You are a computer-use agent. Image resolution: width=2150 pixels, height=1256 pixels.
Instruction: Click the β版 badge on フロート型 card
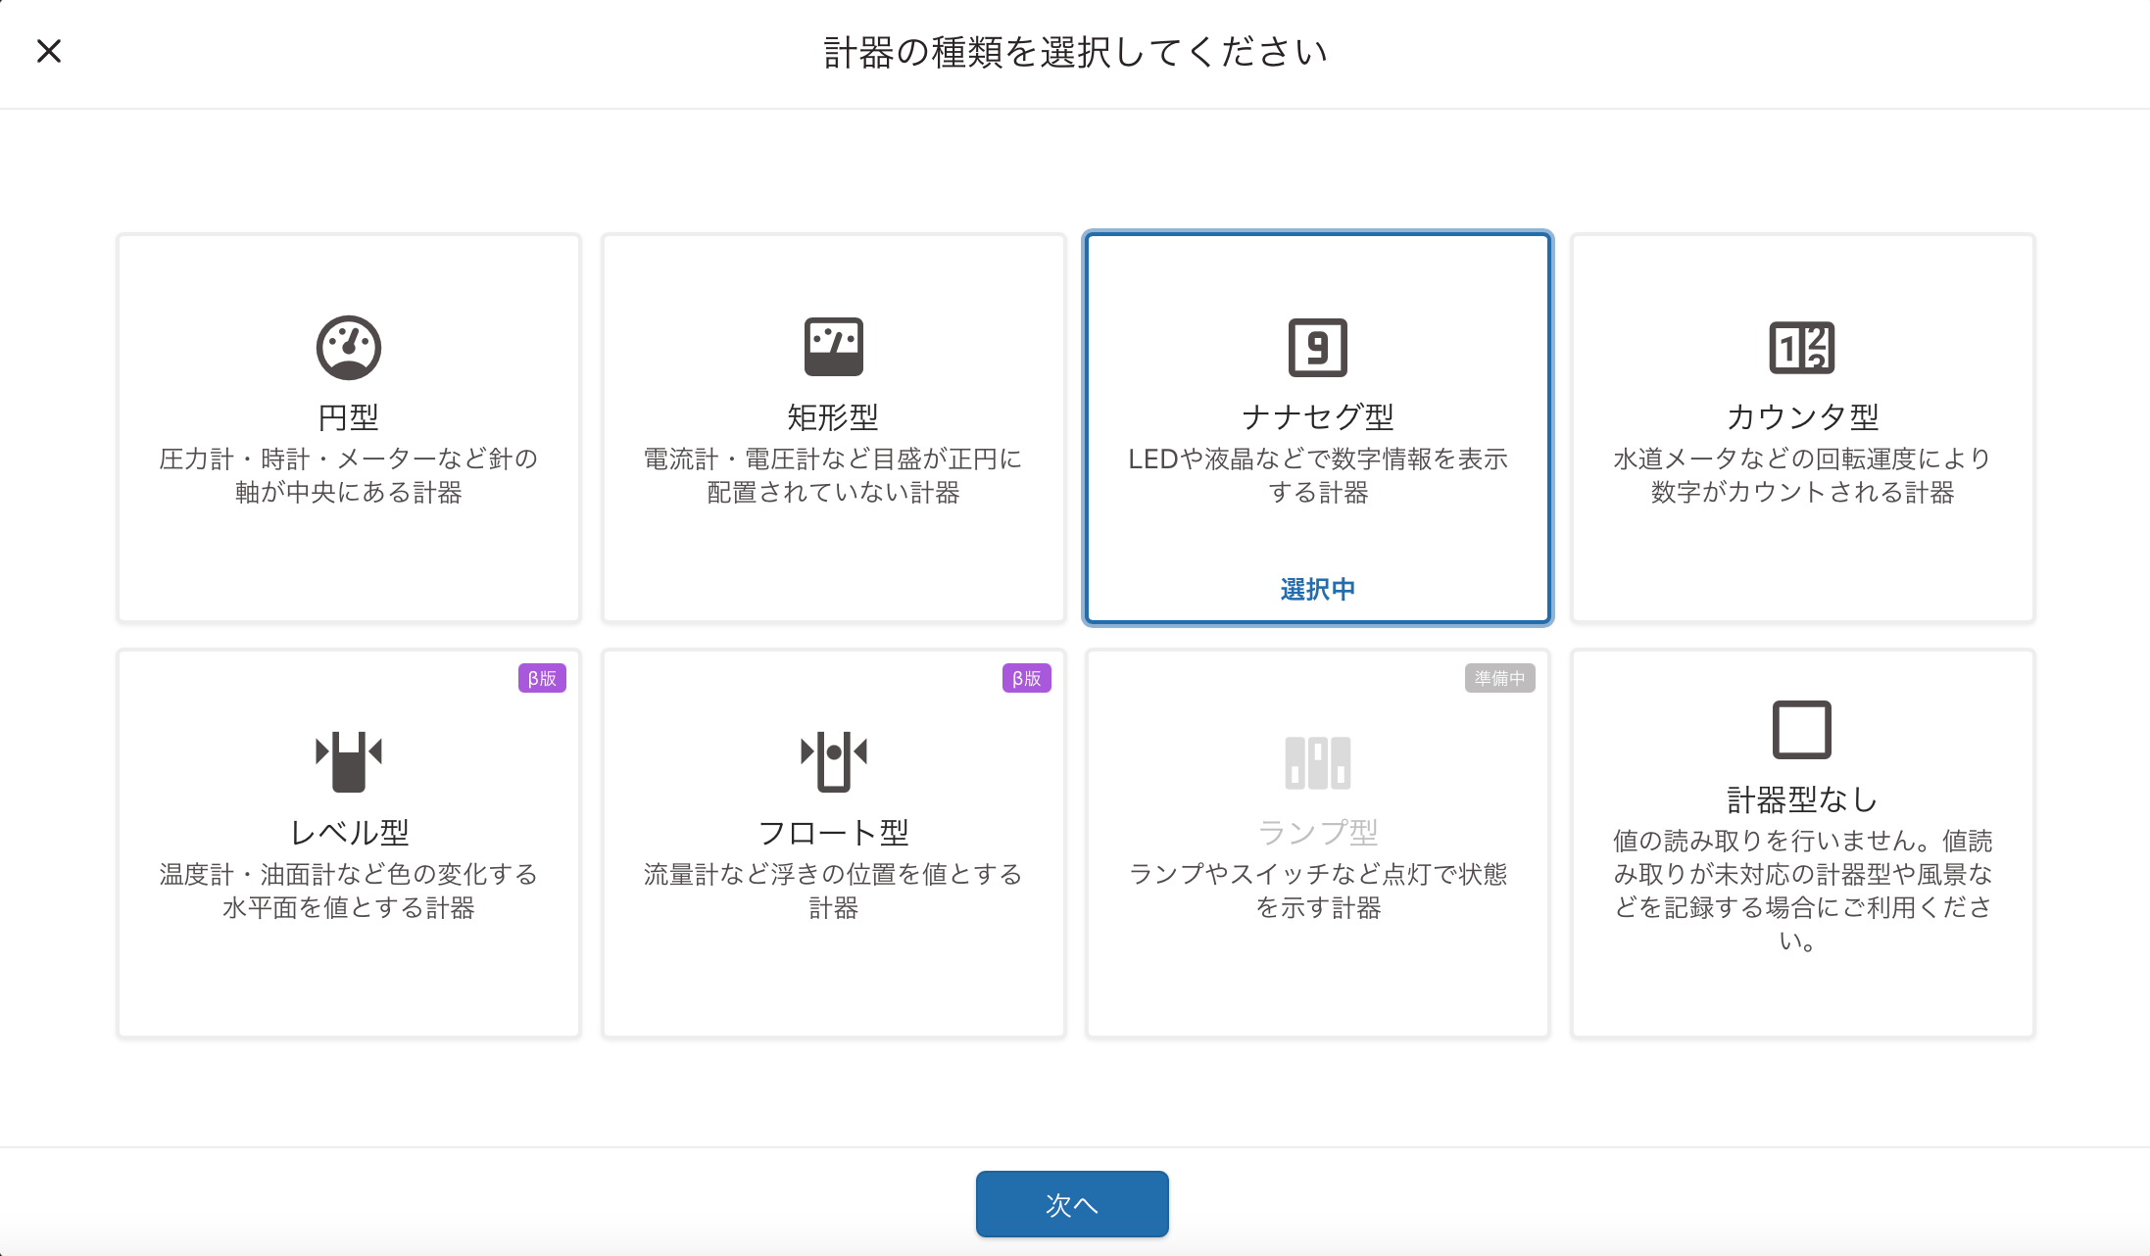coord(1026,678)
